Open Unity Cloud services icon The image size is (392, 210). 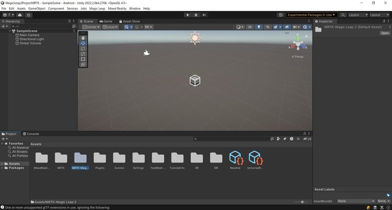20,15
